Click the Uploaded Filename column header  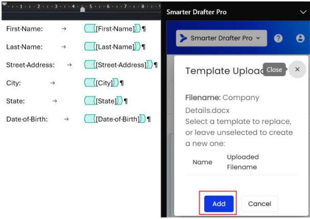click(x=243, y=162)
